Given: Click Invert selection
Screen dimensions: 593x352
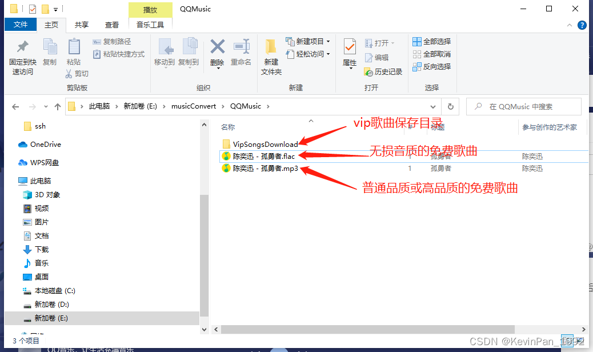Looking at the screenshot, I should [x=432, y=66].
